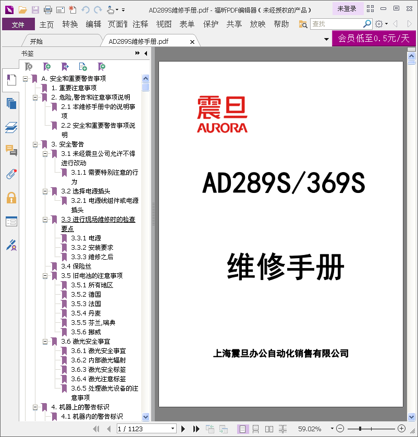Click the new document star icon

pyautogui.click(x=72, y=10)
